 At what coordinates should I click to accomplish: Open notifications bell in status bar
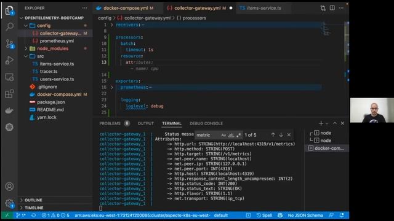(x=342, y=215)
